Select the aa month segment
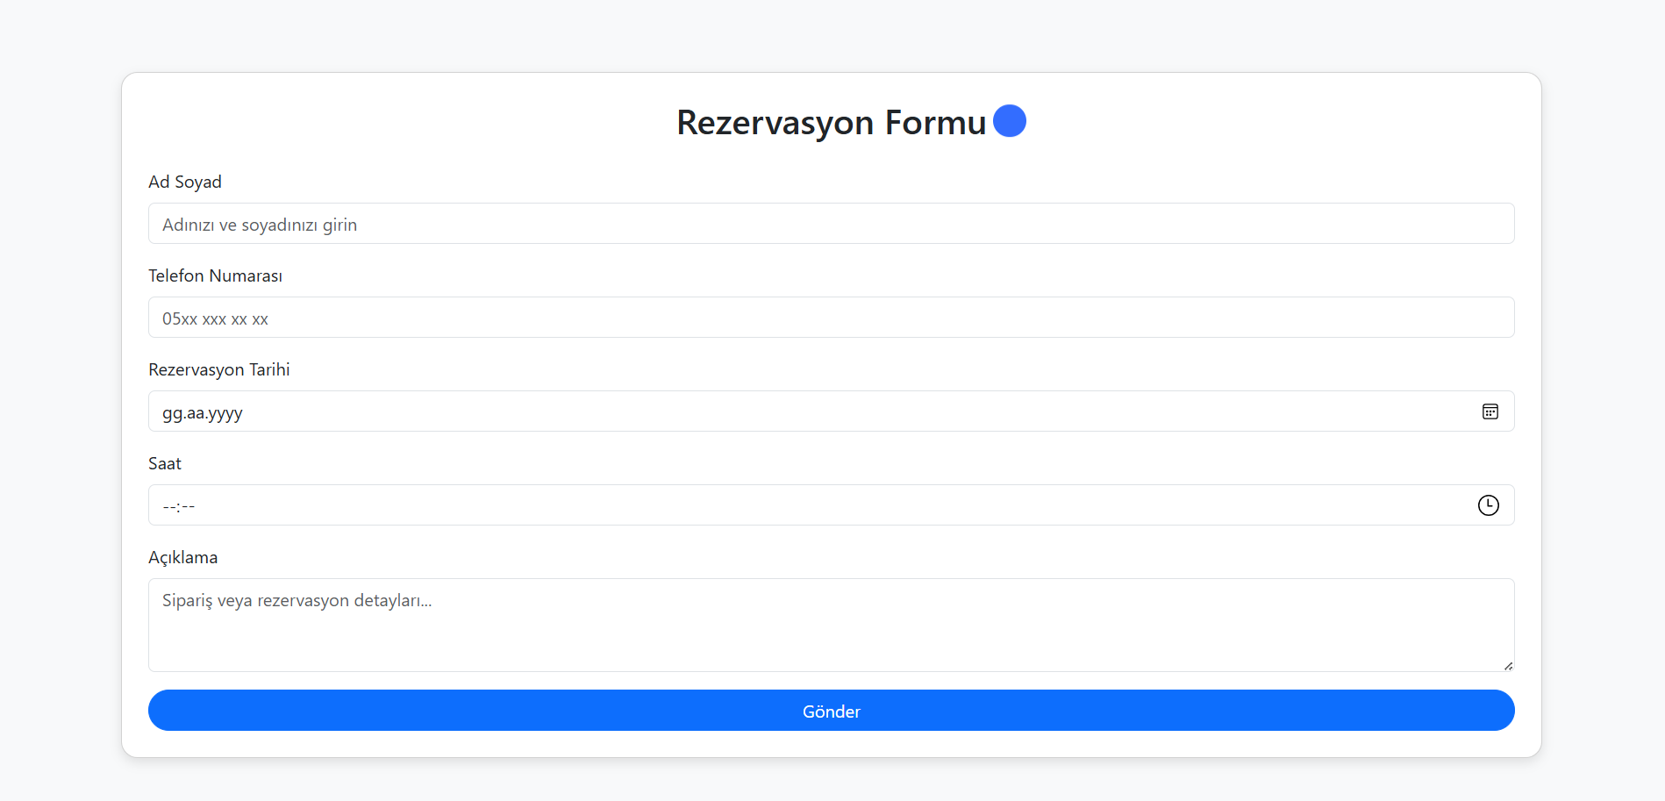This screenshot has width=1665, height=801. tap(195, 413)
